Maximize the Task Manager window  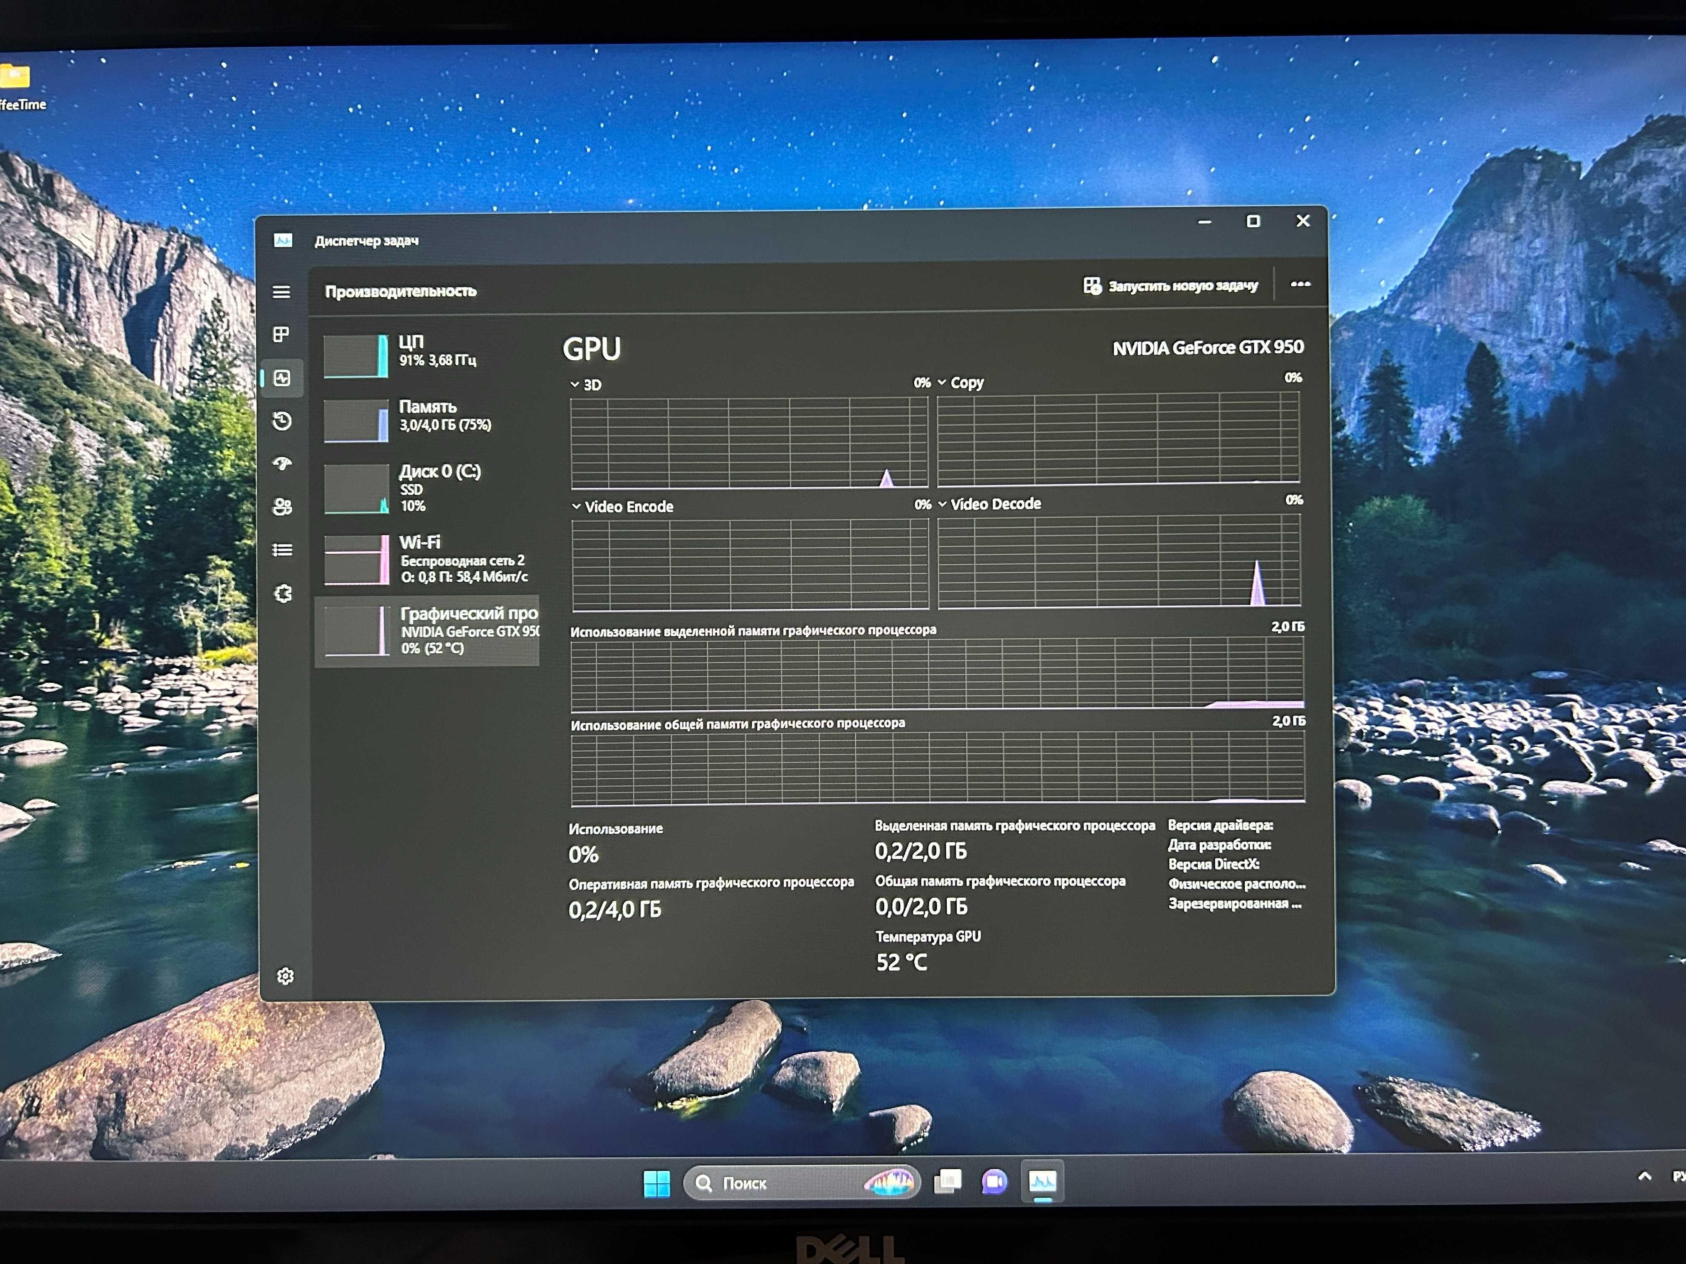pos(1253,221)
